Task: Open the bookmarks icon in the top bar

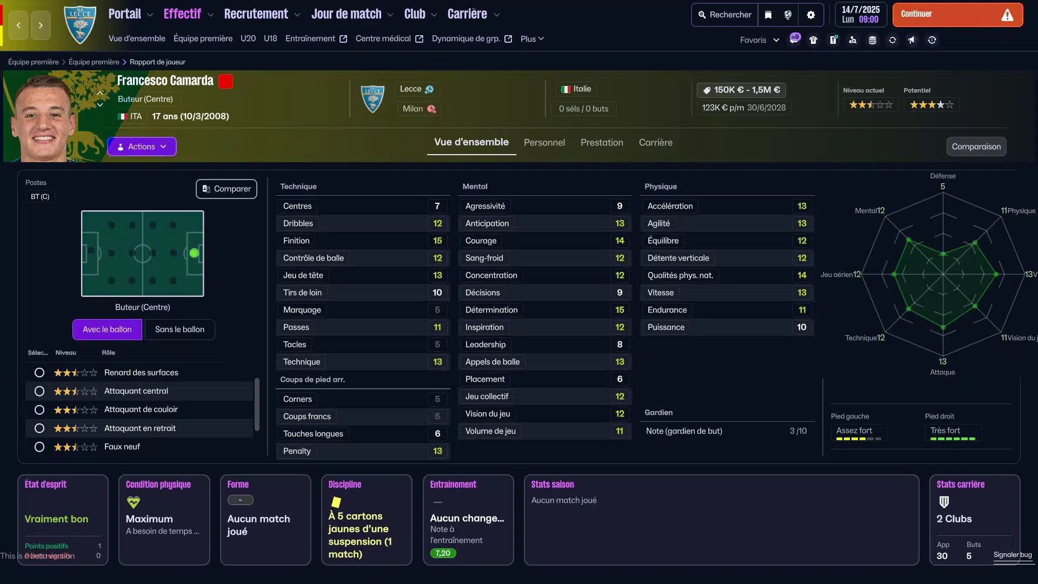Action: tap(768, 15)
